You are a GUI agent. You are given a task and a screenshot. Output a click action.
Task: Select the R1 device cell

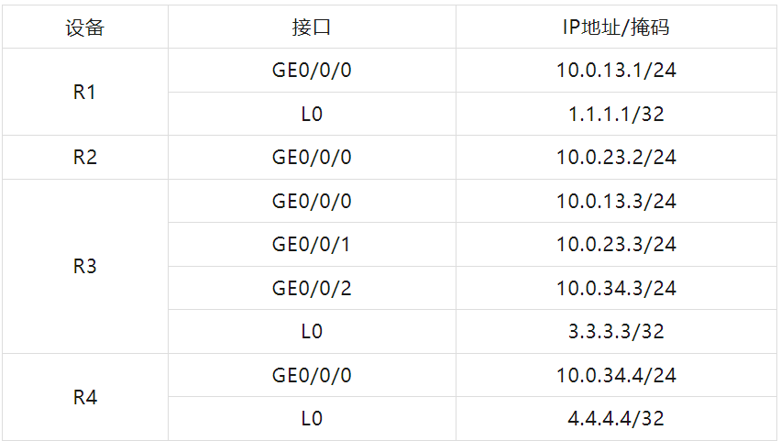tap(84, 93)
